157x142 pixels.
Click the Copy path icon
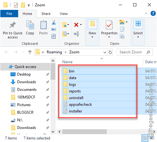[x=54, y=30]
